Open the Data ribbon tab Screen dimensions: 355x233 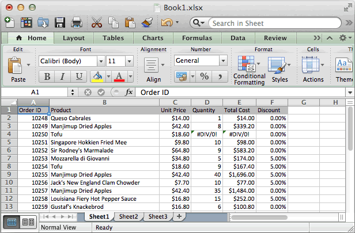tap(237, 38)
